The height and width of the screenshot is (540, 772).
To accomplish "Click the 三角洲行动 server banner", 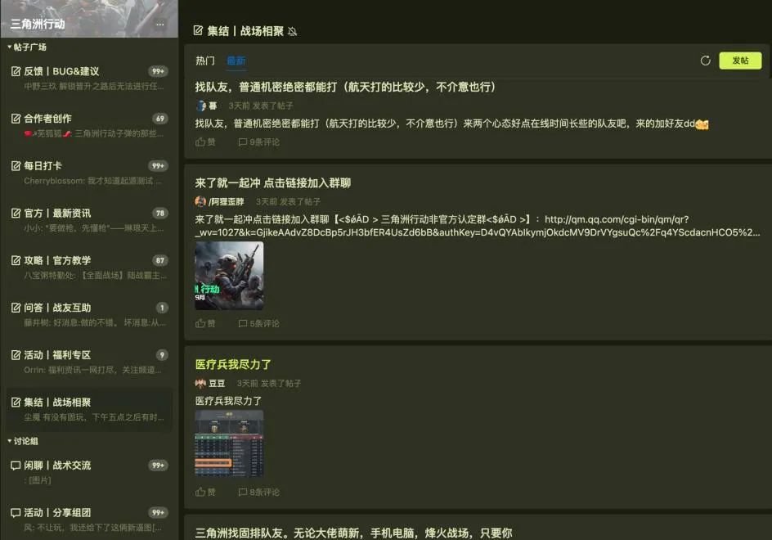I will point(89,19).
